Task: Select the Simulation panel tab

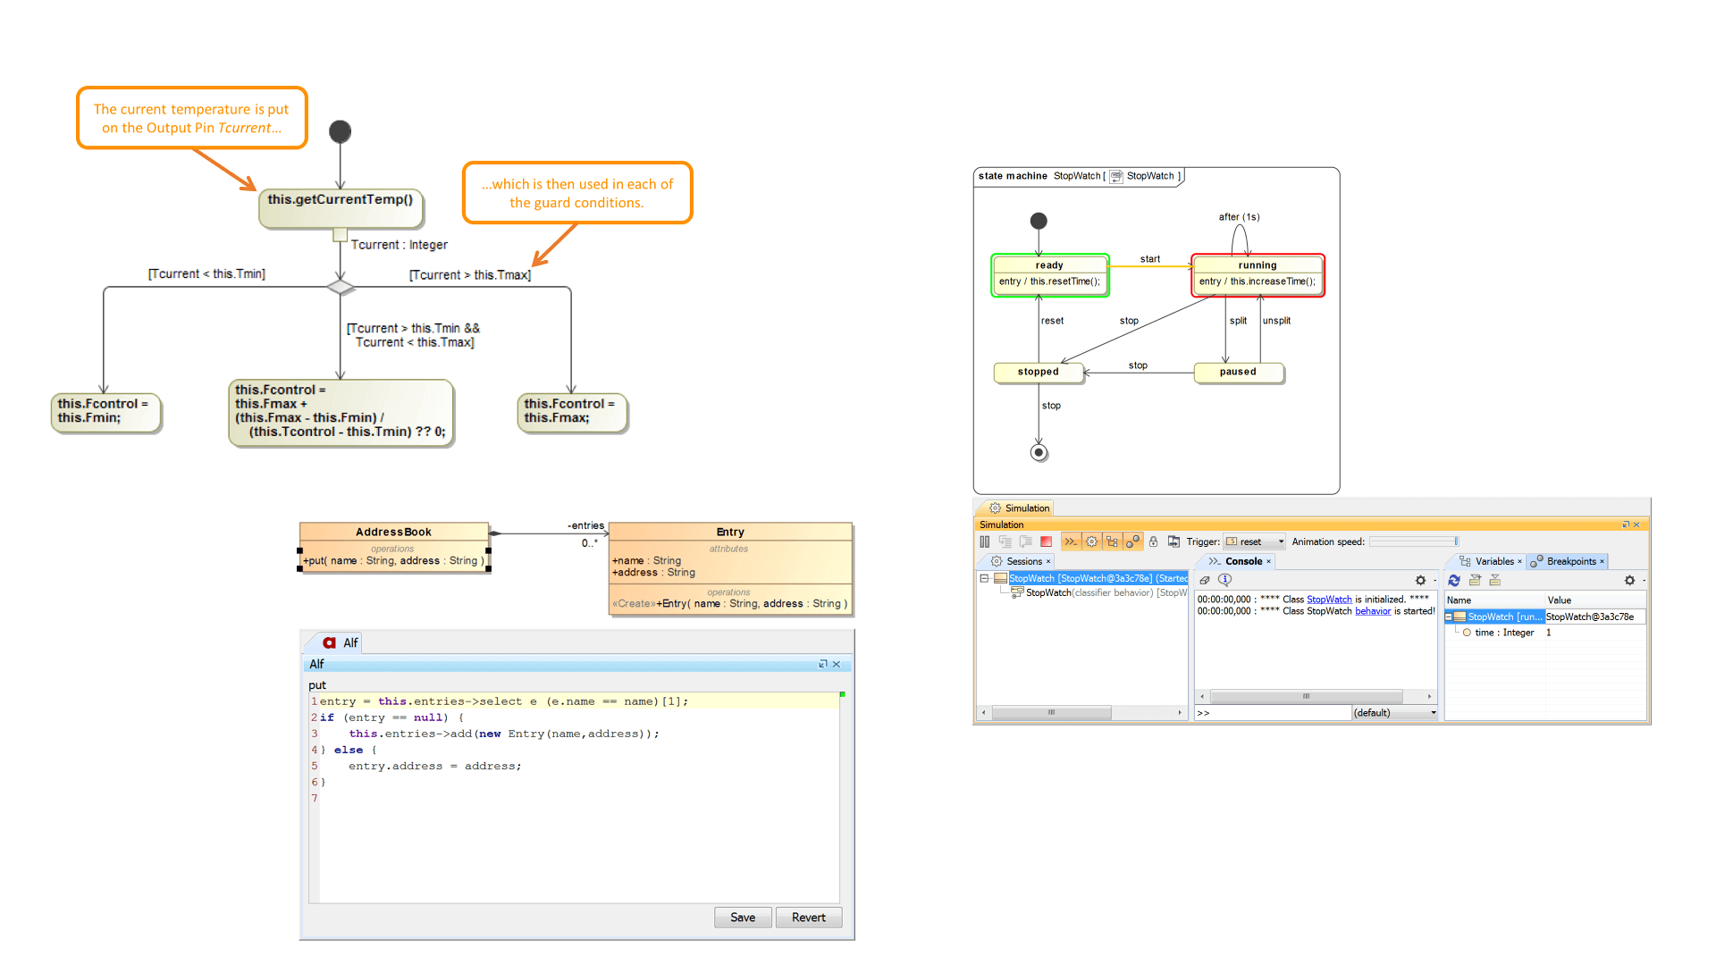Action: tap(1017, 508)
